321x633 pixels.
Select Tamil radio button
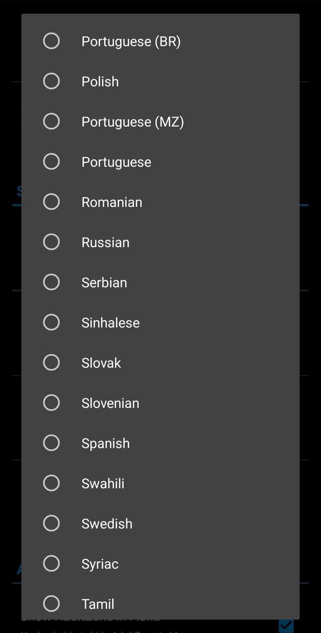(x=51, y=603)
